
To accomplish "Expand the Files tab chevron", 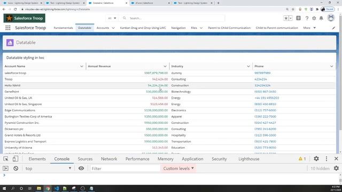I will coord(201,28).
